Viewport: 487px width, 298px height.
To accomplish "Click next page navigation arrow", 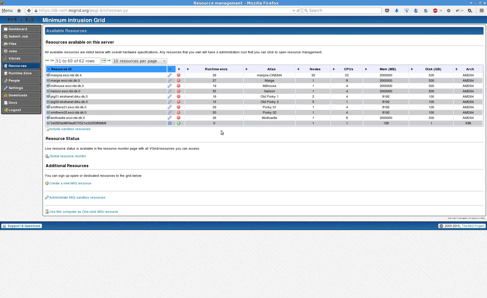I will pos(104,61).
